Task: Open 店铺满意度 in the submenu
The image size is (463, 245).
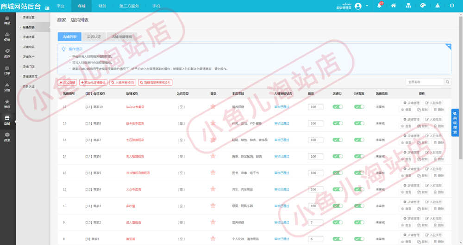Action: pyautogui.click(x=30, y=77)
